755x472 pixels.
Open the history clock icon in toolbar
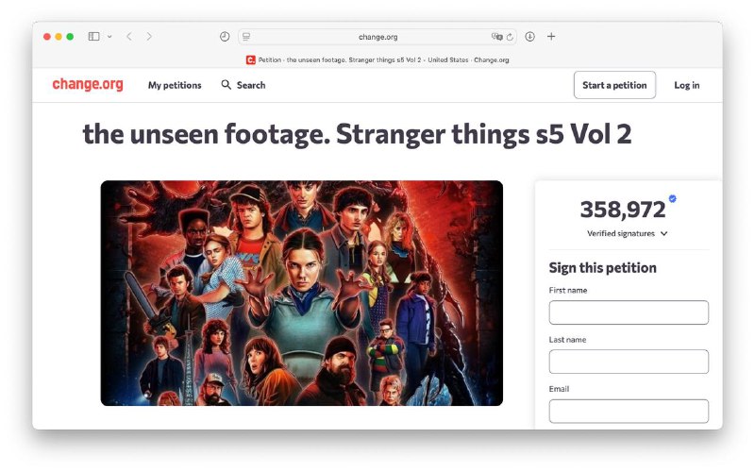[x=225, y=37]
